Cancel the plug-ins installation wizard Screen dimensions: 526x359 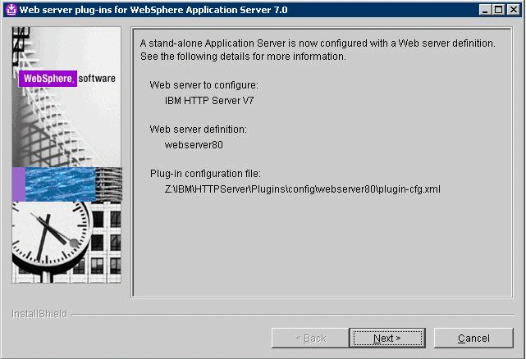[473, 338]
